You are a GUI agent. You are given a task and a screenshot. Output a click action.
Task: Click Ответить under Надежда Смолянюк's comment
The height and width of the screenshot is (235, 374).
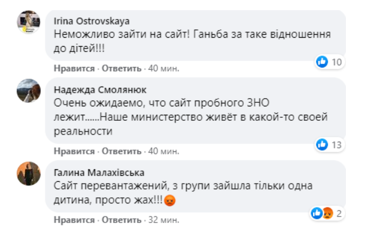tap(122, 151)
